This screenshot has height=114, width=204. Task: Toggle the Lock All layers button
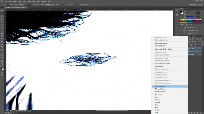pos(191,45)
